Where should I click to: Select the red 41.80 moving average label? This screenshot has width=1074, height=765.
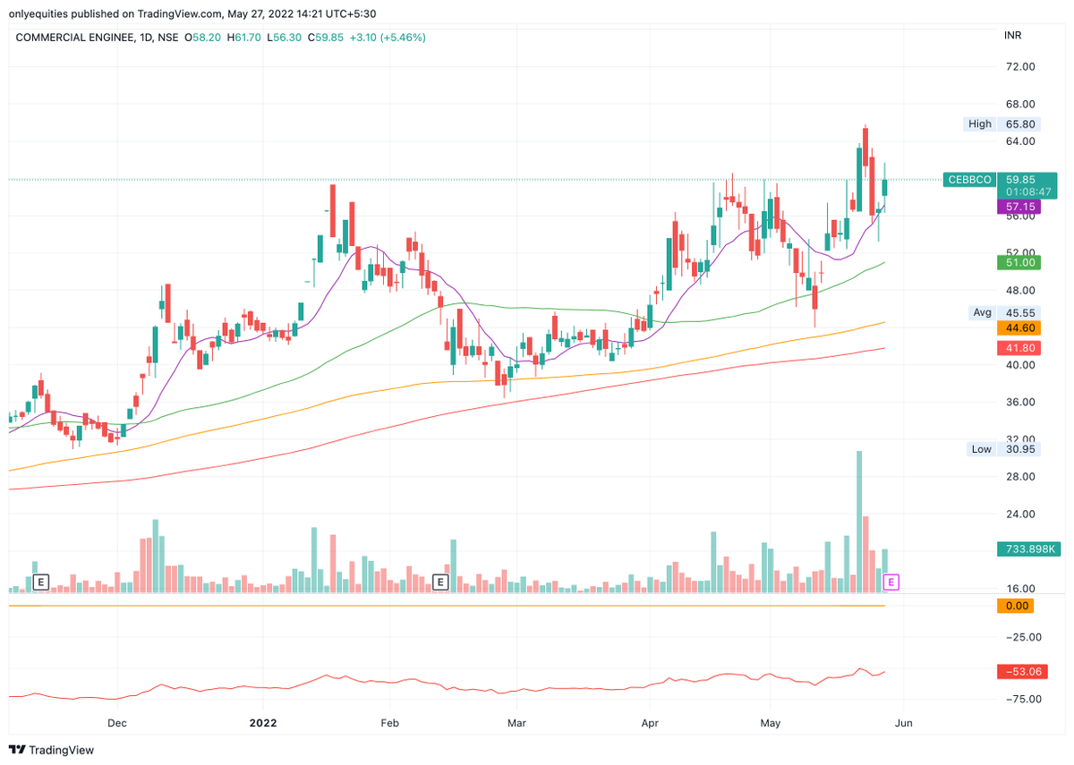pos(1019,348)
